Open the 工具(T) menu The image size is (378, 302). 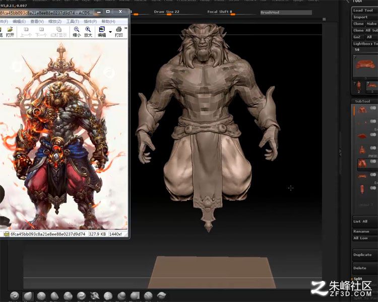pyautogui.click(x=73, y=22)
